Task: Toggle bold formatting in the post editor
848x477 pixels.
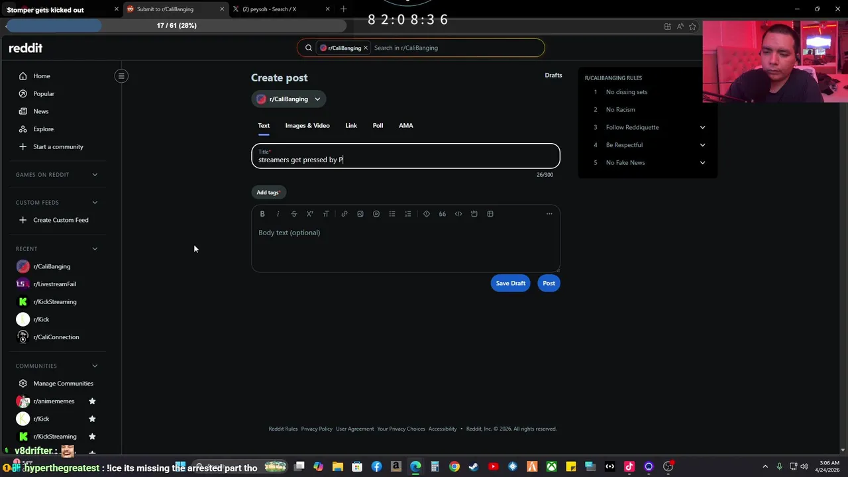Action: pos(262,214)
